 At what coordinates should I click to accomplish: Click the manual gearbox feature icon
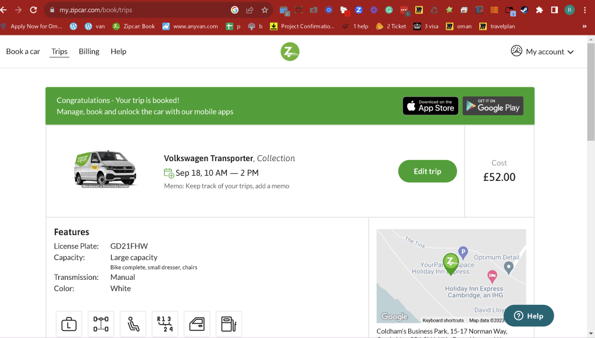(165, 324)
